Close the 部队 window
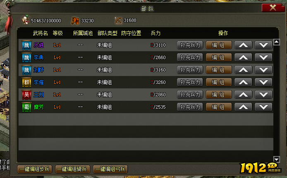Screen dimensions: 287x178 273,8
